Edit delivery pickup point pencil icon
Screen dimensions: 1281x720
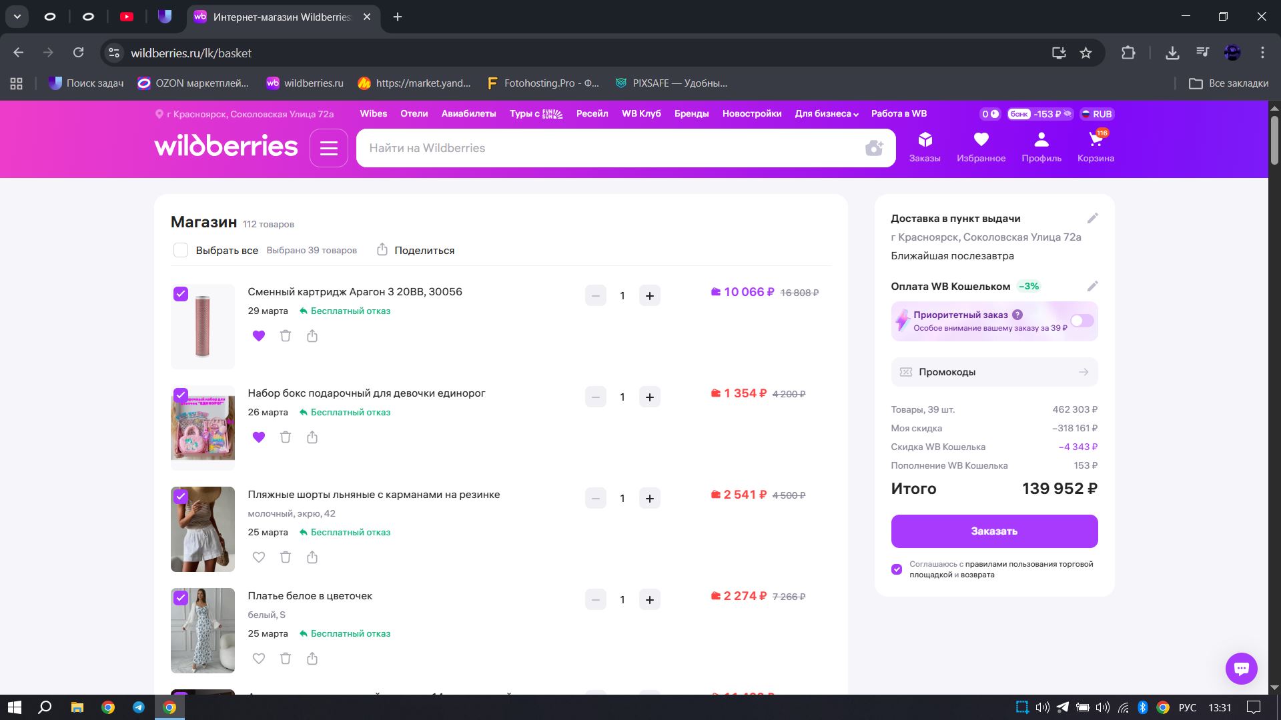1092,219
